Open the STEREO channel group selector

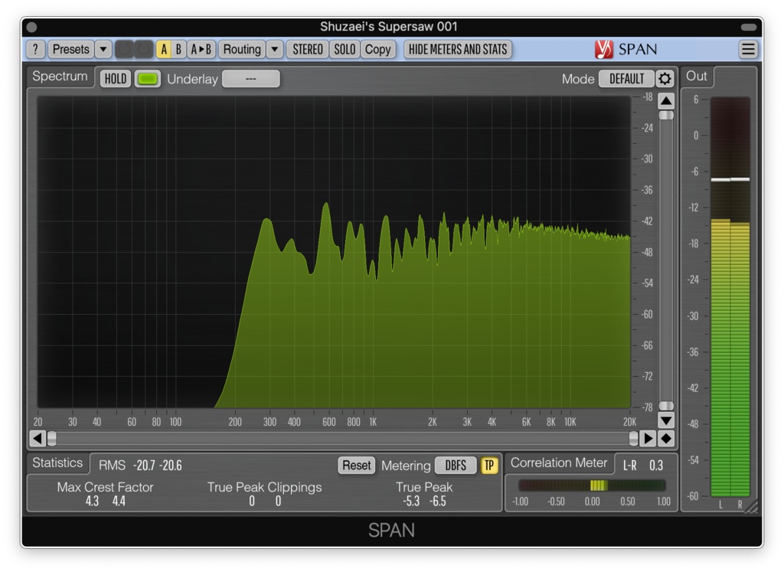(308, 50)
